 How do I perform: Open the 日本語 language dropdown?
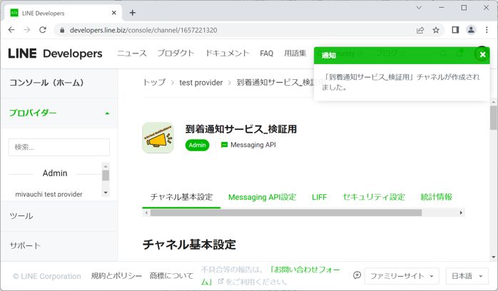click(x=467, y=276)
